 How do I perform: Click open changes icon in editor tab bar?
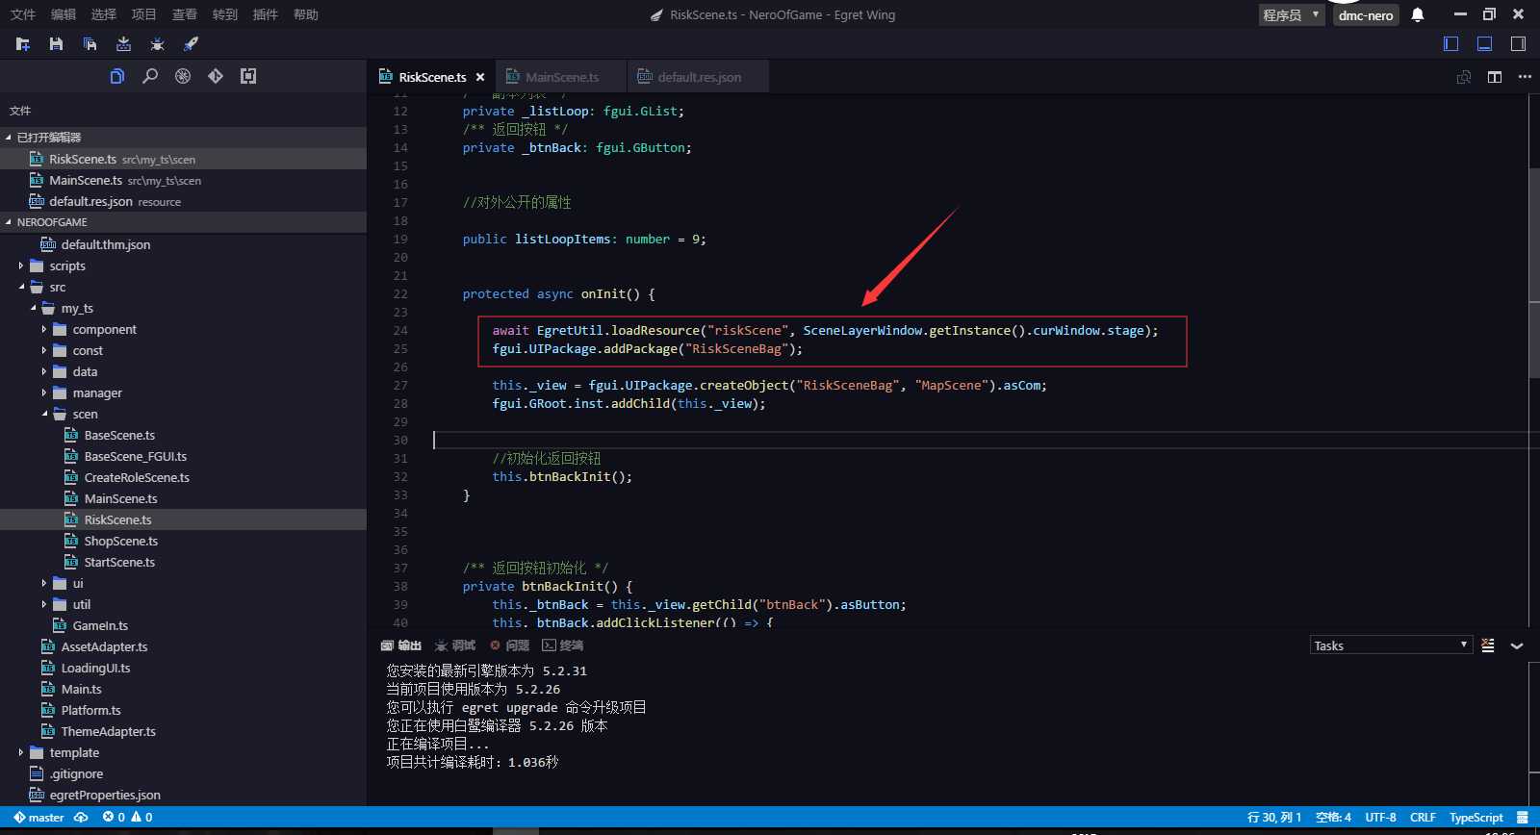1464,77
